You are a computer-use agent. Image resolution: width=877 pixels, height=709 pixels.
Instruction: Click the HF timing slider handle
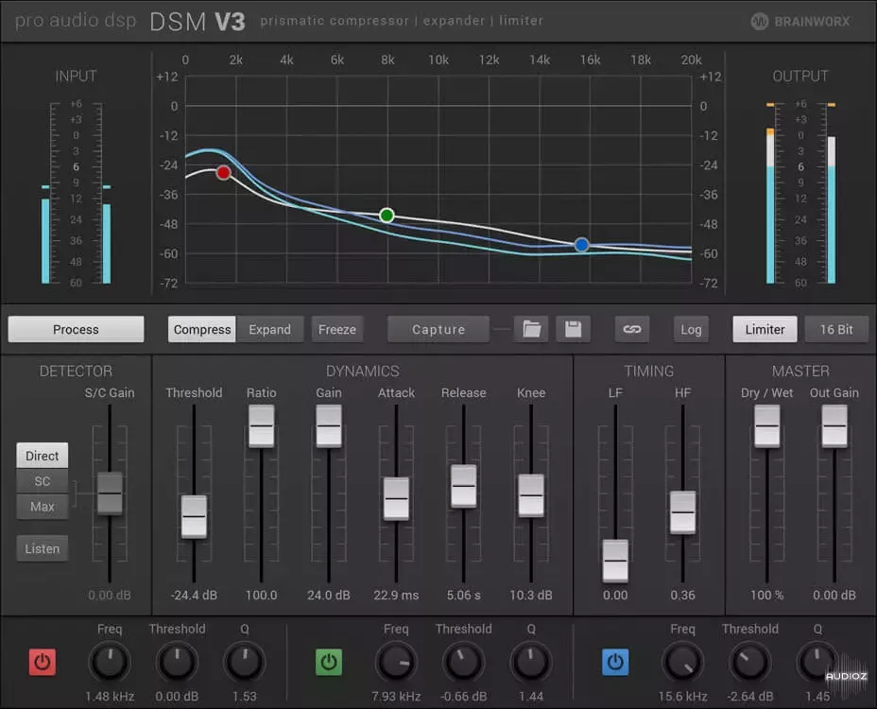click(x=683, y=512)
